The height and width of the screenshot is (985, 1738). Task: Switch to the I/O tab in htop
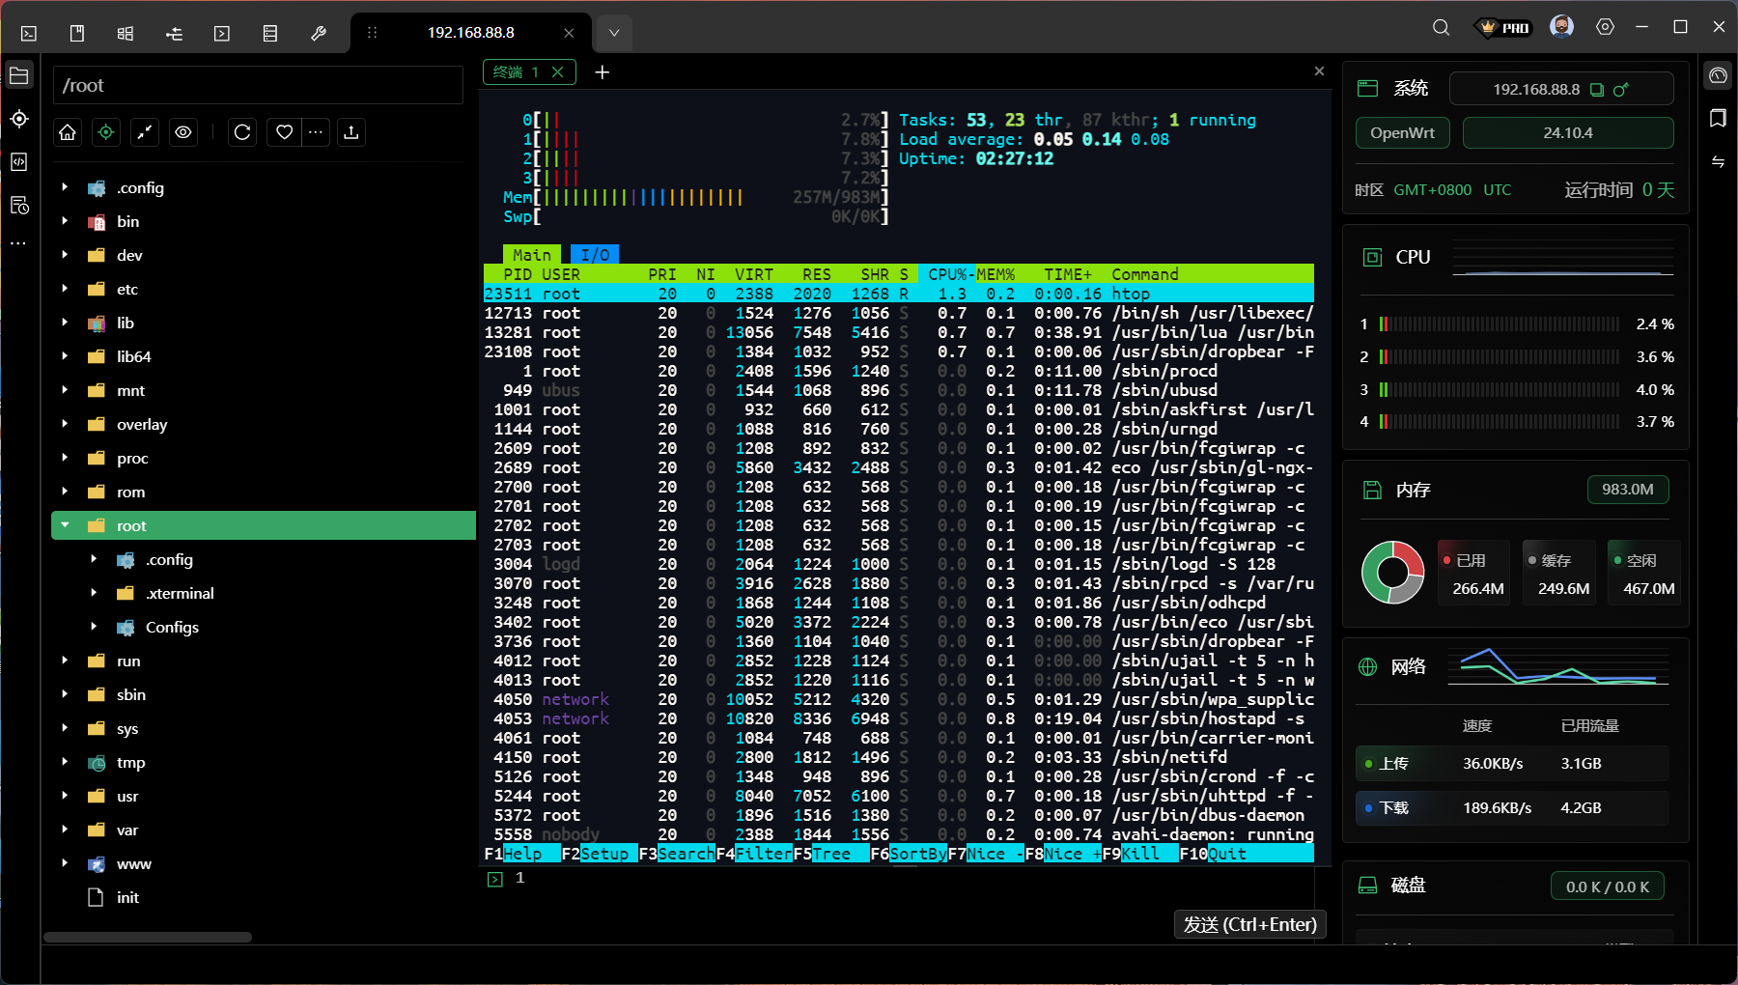coord(595,255)
